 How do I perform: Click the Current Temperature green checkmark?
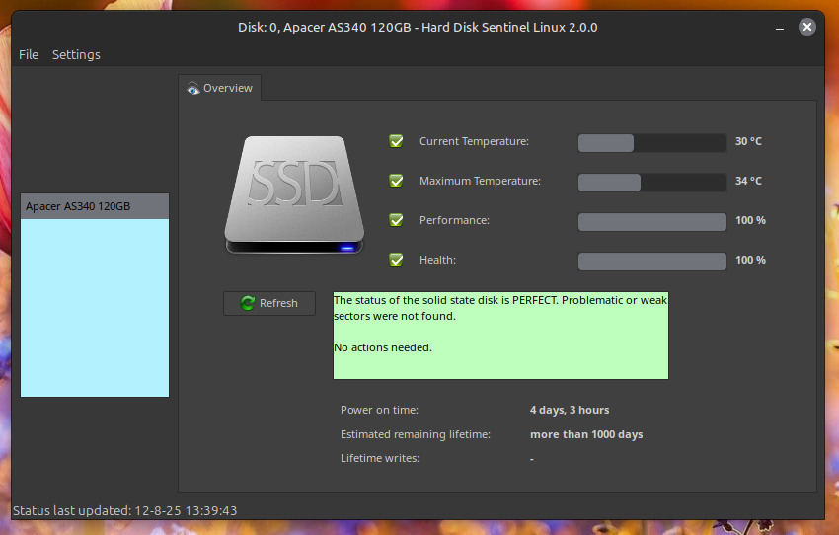(396, 141)
